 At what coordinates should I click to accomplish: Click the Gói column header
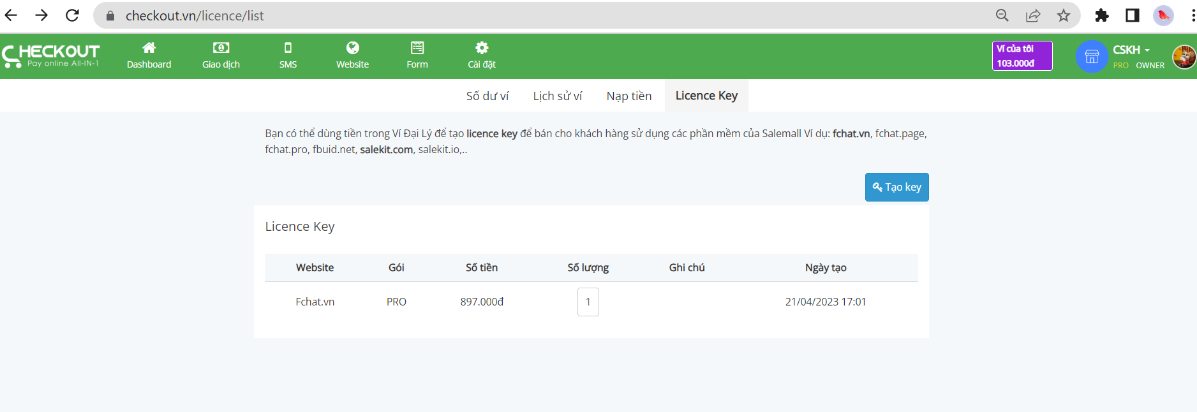tap(396, 268)
